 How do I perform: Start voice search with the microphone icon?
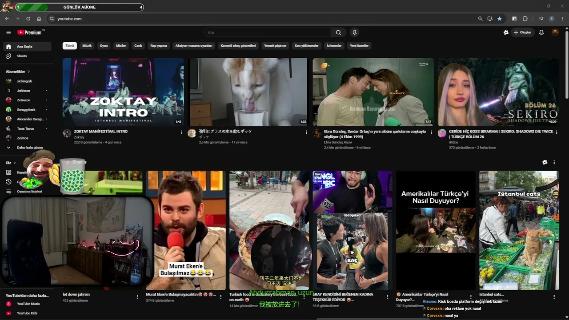pos(355,32)
